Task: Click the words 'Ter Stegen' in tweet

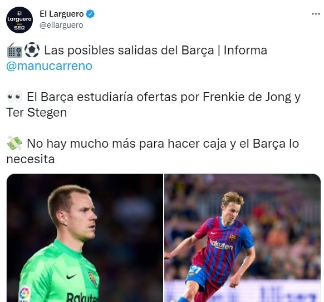Action: point(37,113)
